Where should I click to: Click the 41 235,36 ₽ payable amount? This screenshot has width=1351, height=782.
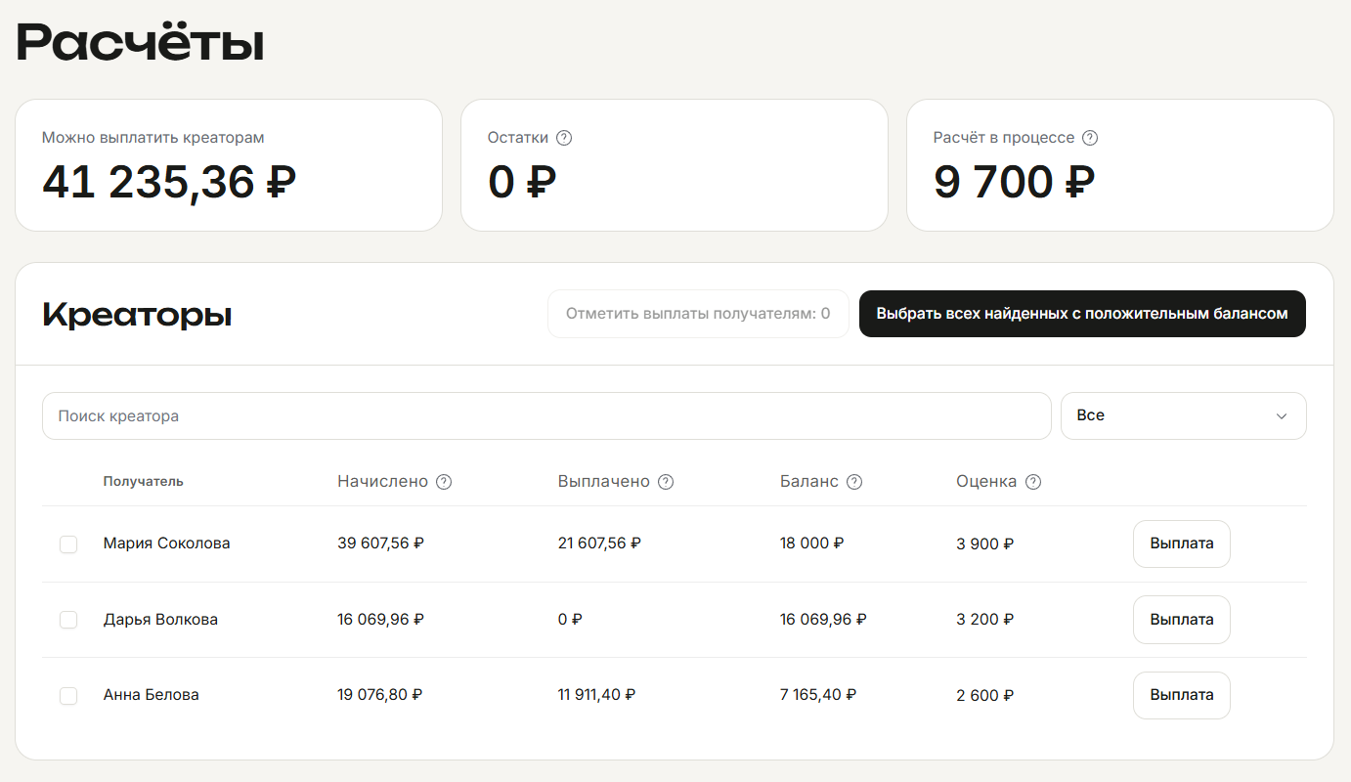169,182
